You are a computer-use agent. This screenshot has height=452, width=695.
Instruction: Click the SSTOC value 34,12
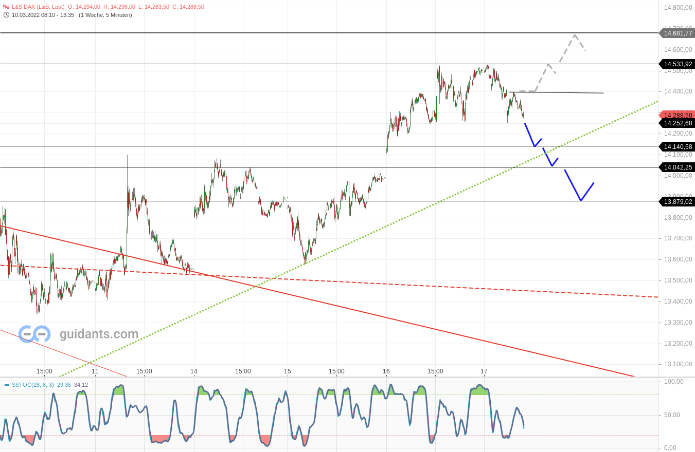click(81, 385)
